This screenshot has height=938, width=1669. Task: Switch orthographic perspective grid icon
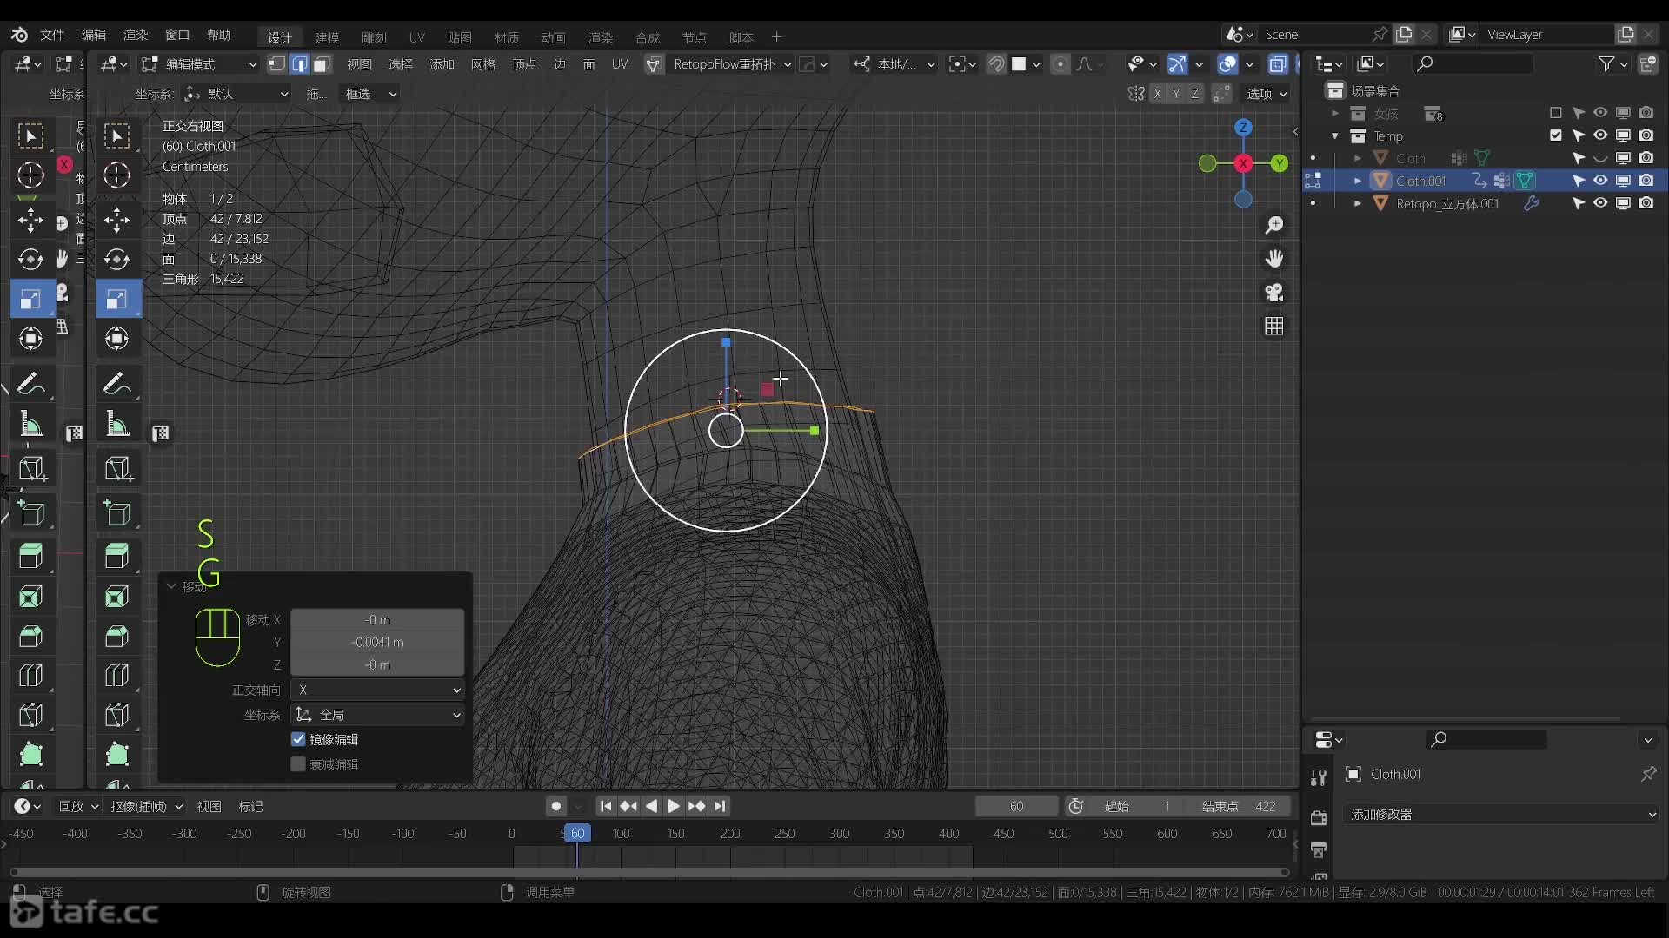pyautogui.click(x=1274, y=327)
